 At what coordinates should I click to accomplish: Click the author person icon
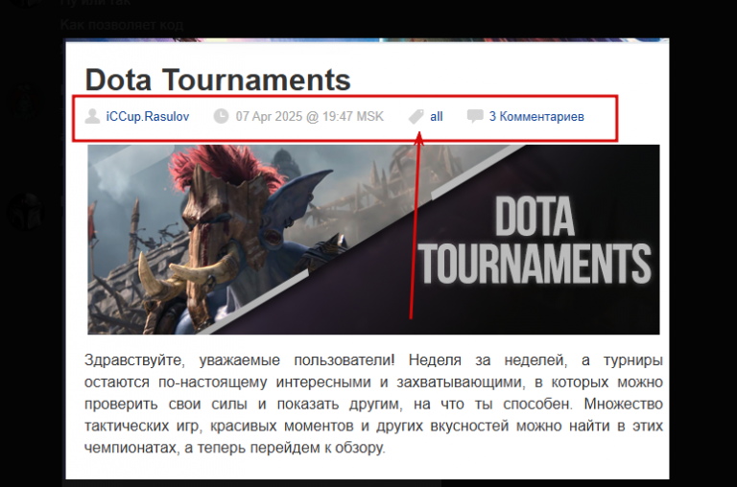tap(92, 116)
